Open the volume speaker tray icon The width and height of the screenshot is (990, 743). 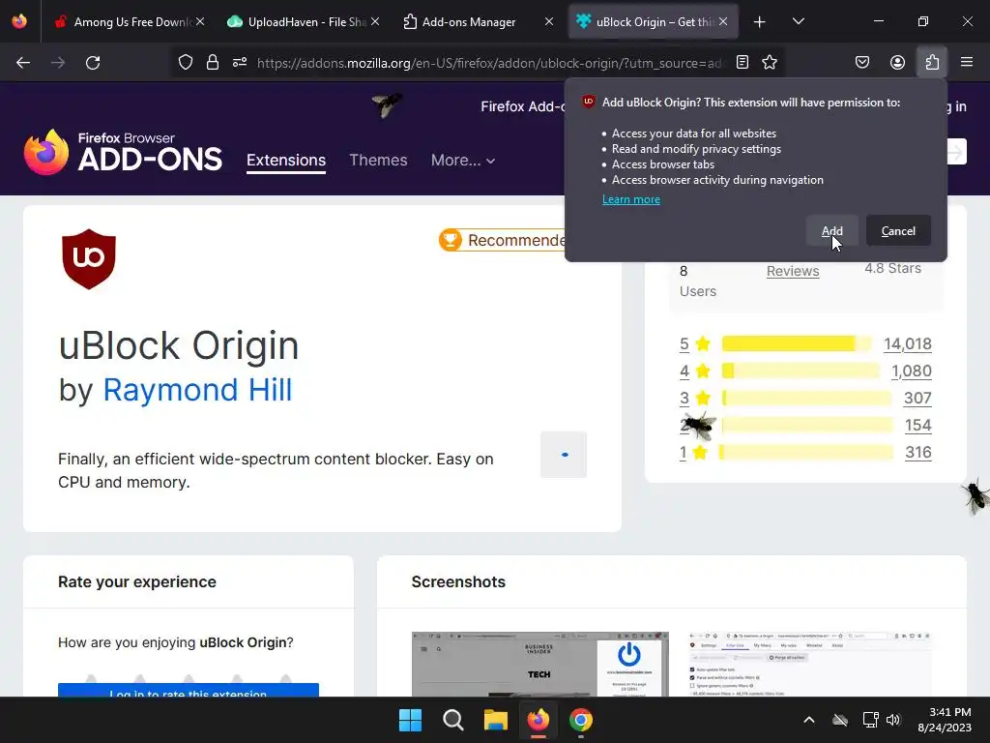click(892, 720)
